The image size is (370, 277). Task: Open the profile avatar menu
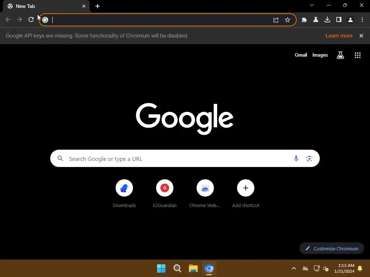tap(350, 20)
